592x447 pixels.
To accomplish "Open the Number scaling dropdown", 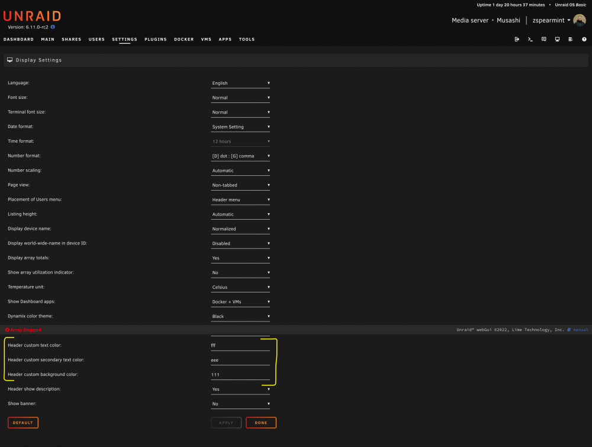I will (x=240, y=171).
